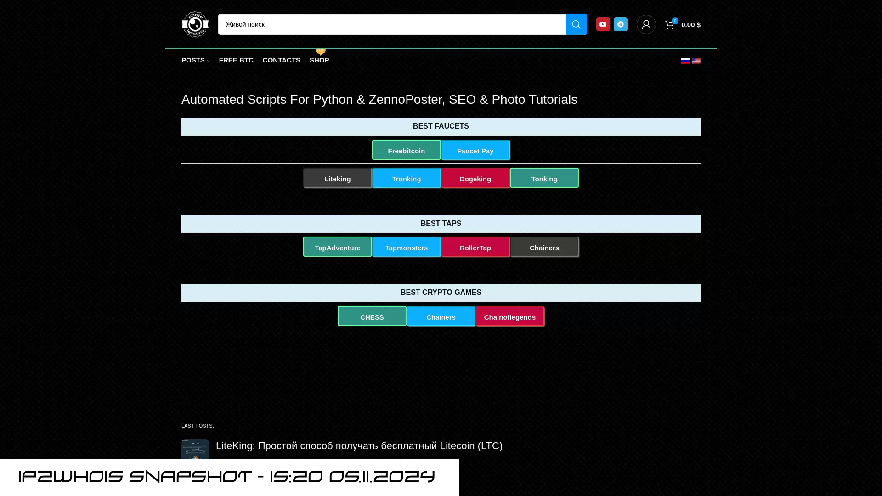Click the FREE BTC navigation item
The height and width of the screenshot is (496, 882).
coord(236,60)
